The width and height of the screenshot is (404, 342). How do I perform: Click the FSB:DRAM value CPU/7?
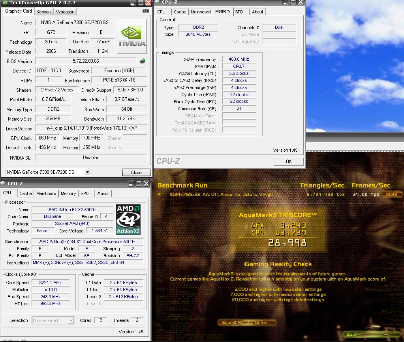click(239, 66)
